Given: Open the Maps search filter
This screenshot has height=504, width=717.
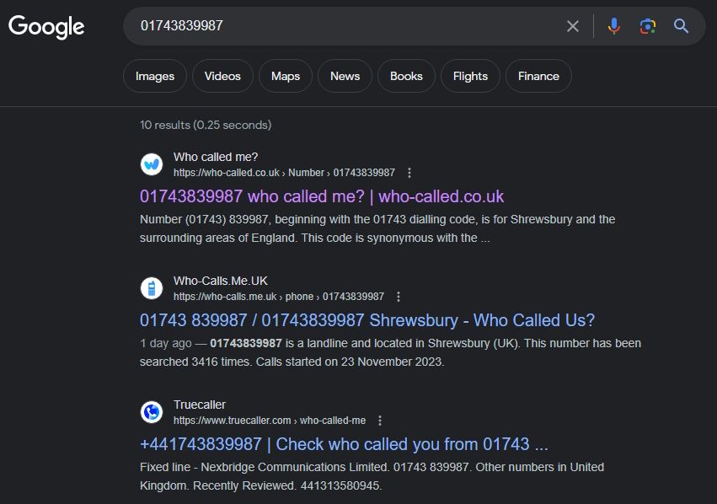Looking at the screenshot, I should (x=285, y=76).
